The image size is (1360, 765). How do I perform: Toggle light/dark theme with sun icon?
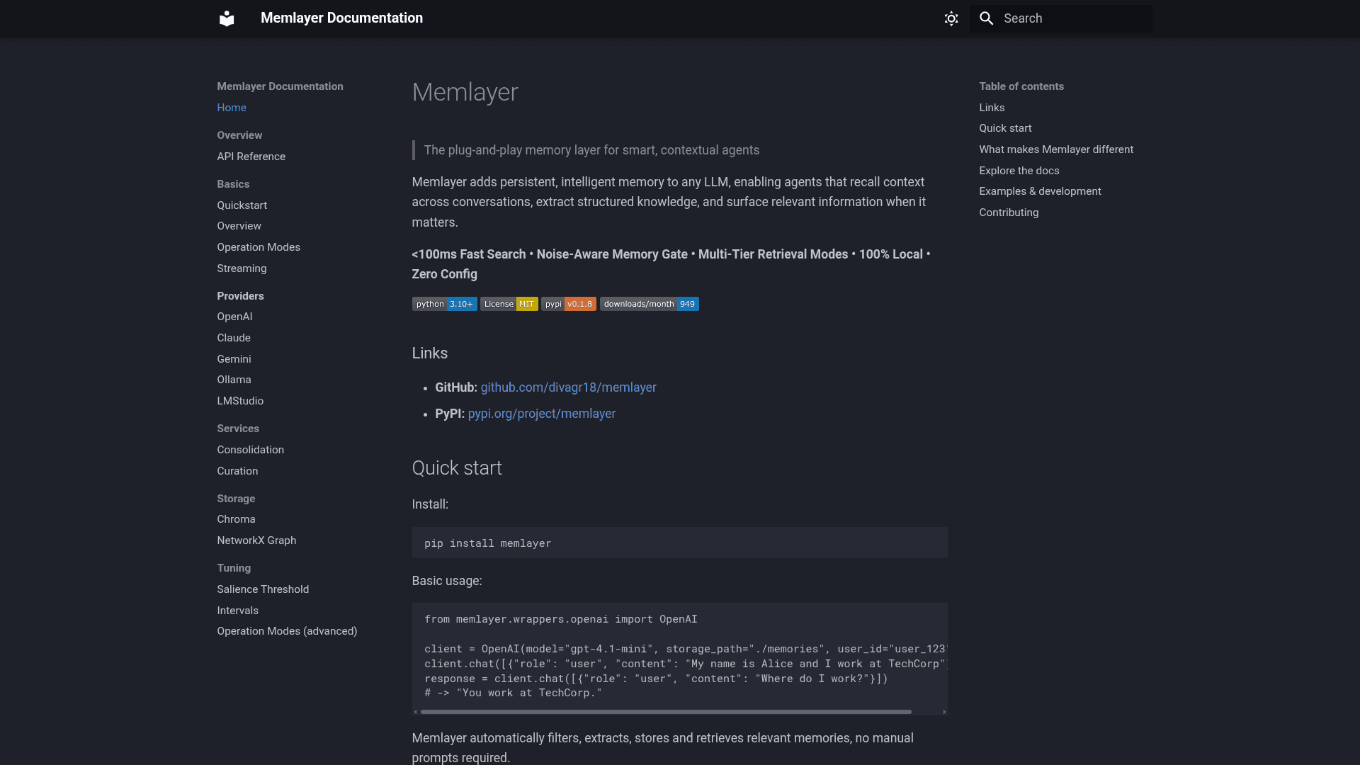click(951, 18)
